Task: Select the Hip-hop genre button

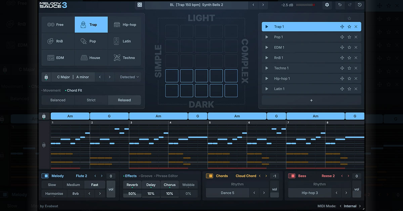Action: click(x=125, y=25)
